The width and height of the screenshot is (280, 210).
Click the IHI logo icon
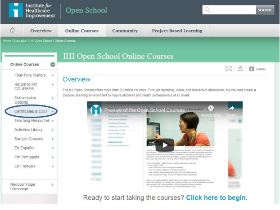click(16, 10)
